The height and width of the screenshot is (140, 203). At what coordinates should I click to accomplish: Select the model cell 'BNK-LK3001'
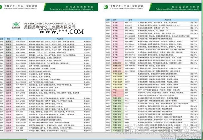coord(130,39)
